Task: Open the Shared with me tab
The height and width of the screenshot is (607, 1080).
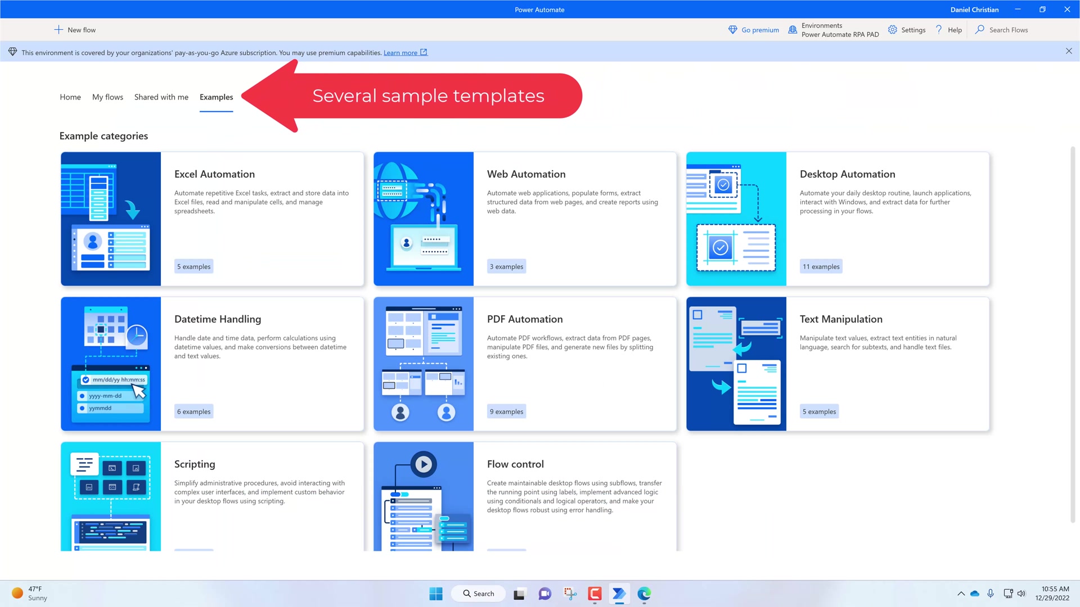Action: click(161, 97)
